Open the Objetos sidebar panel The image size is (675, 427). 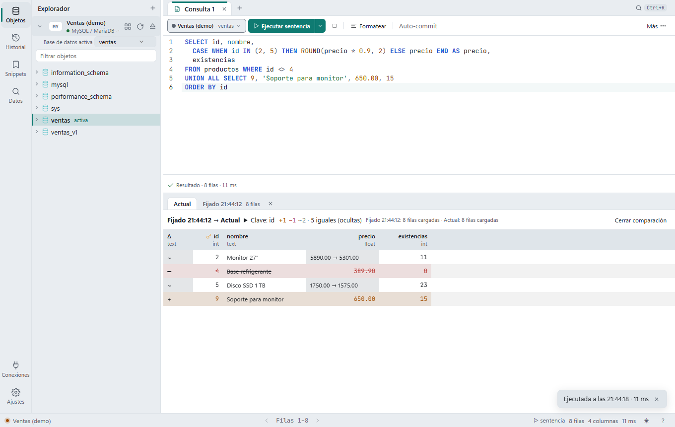(15, 15)
